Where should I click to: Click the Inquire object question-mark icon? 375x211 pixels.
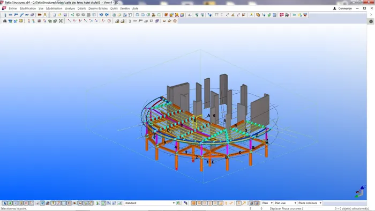click(209, 15)
